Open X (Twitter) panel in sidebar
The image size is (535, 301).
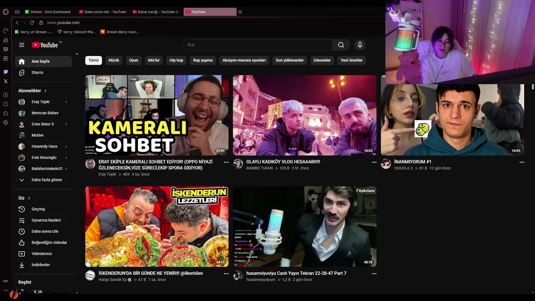[5, 82]
